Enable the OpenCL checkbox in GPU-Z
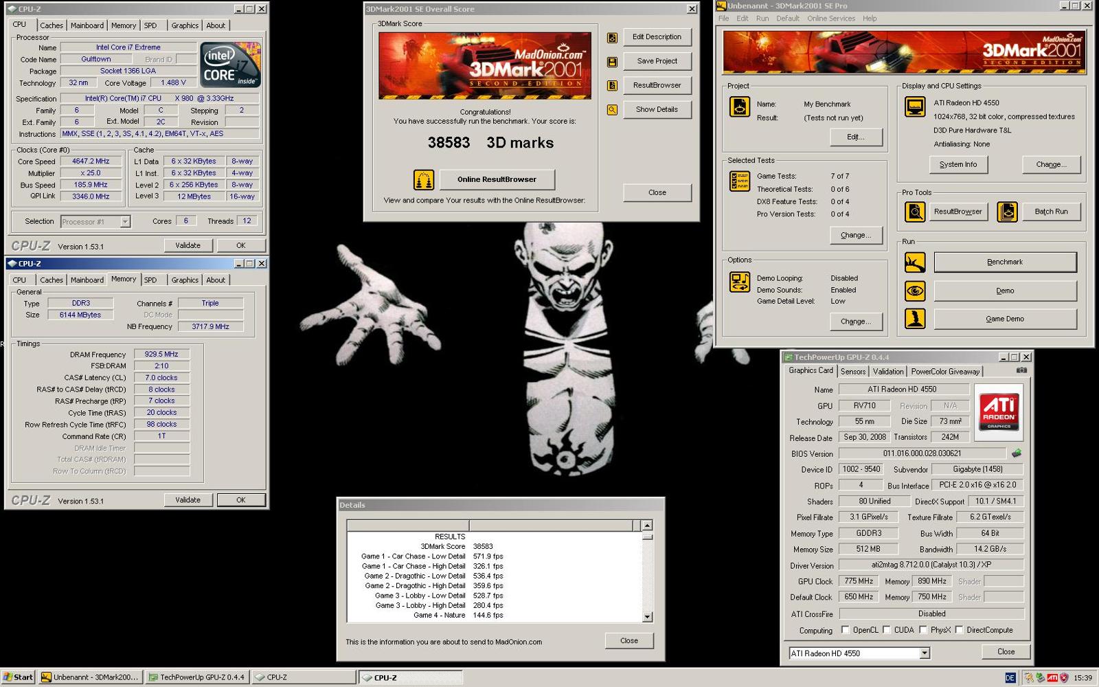The width and height of the screenshot is (1099, 687). (x=846, y=630)
